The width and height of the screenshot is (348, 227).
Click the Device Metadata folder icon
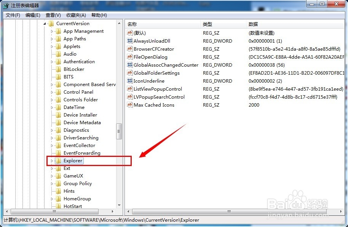(x=58, y=122)
